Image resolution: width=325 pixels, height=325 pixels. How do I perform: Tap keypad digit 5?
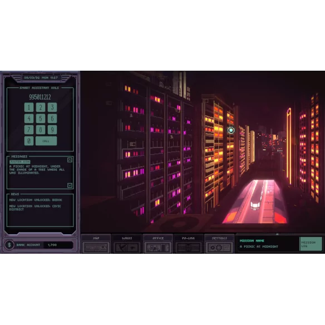pos(41,119)
